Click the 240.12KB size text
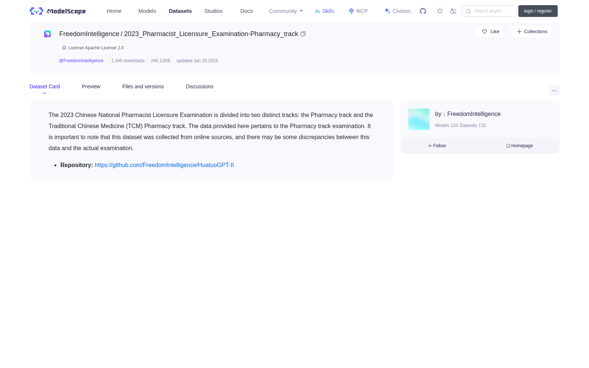The image size is (589, 368). (x=161, y=61)
